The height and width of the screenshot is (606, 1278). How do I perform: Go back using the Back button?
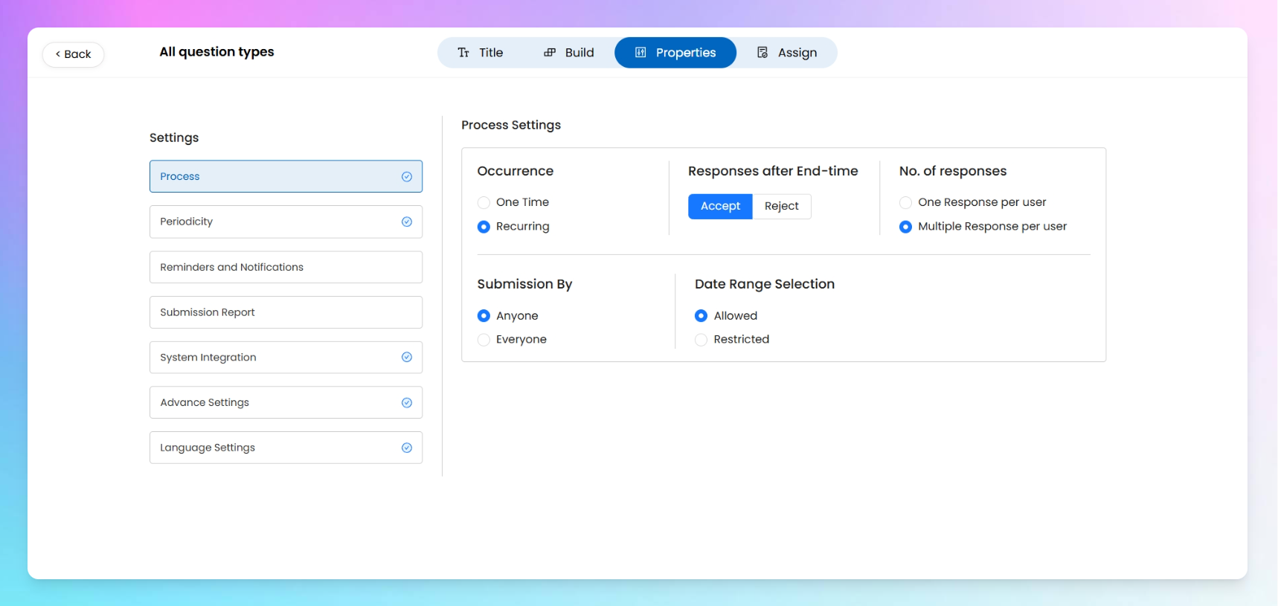pyautogui.click(x=74, y=54)
